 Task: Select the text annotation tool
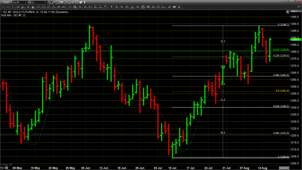click(111, 7)
